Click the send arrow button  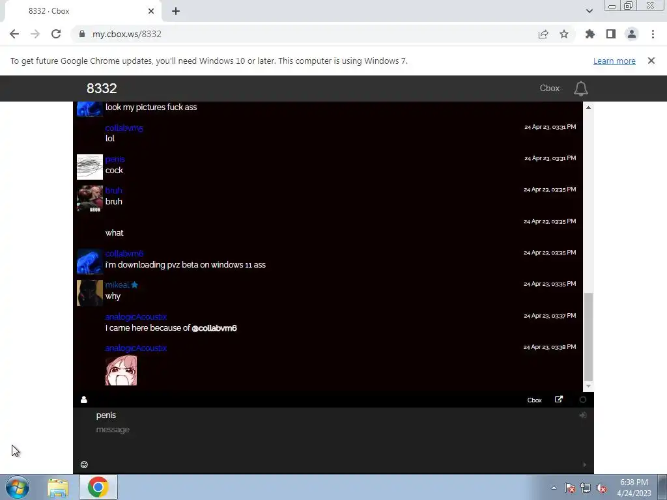[584, 465]
